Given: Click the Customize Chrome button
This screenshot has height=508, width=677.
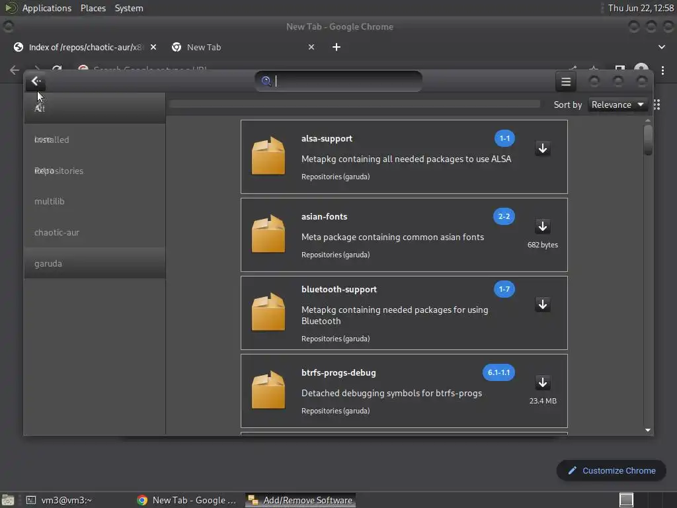Looking at the screenshot, I should click(612, 470).
